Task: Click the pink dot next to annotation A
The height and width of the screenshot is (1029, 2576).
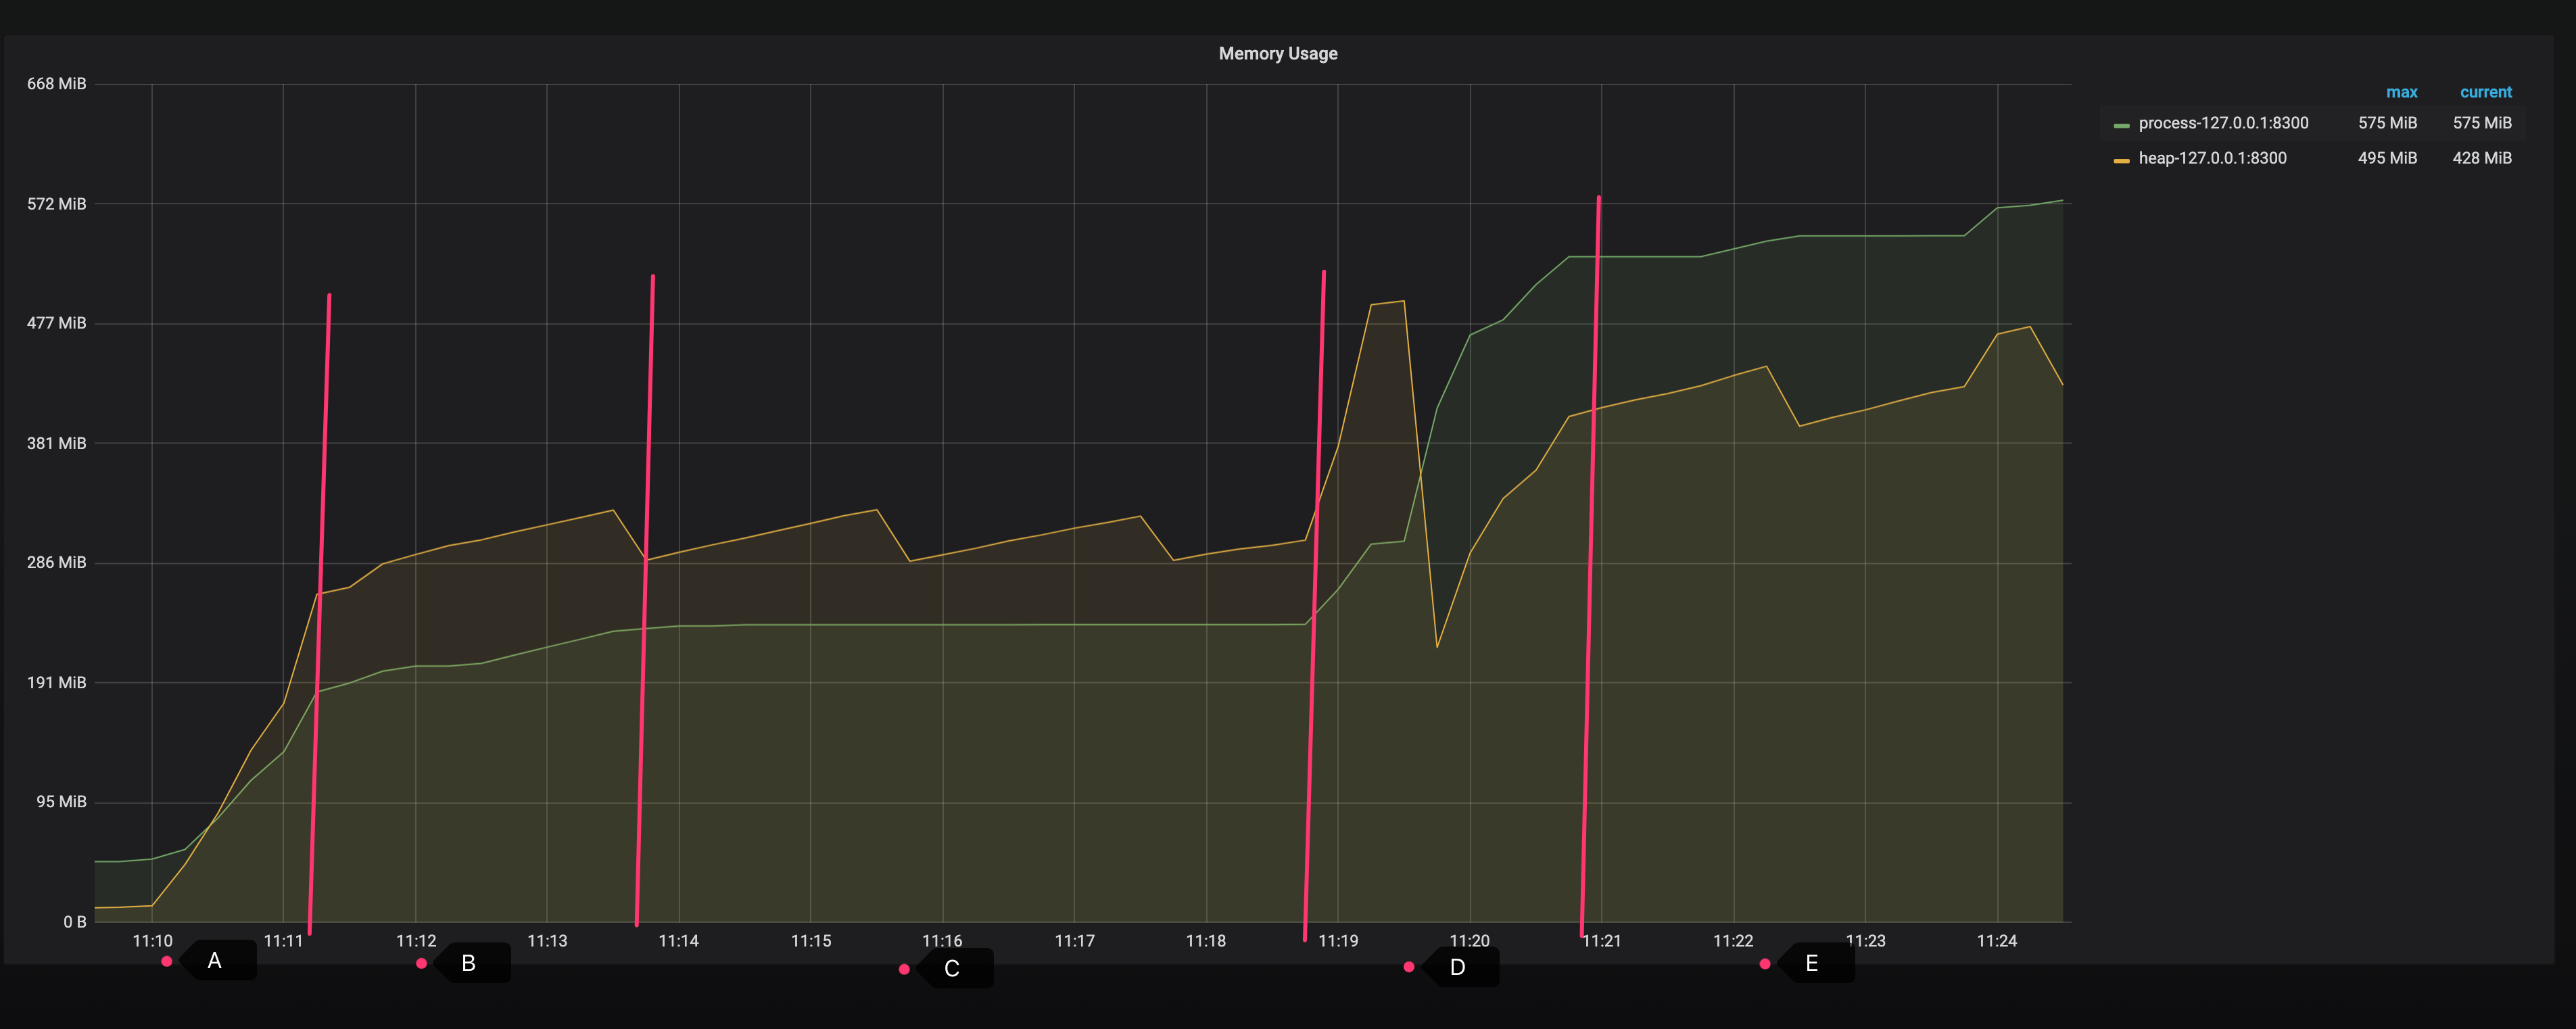Action: click(x=166, y=961)
